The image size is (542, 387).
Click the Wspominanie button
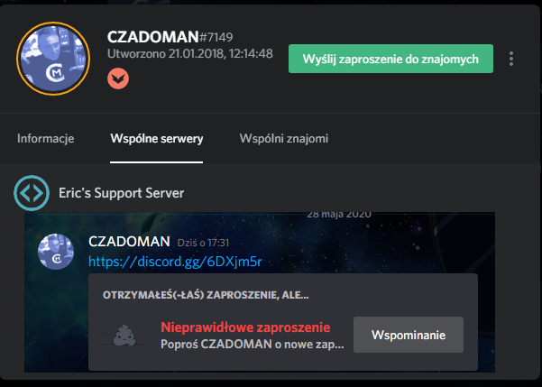click(x=409, y=335)
